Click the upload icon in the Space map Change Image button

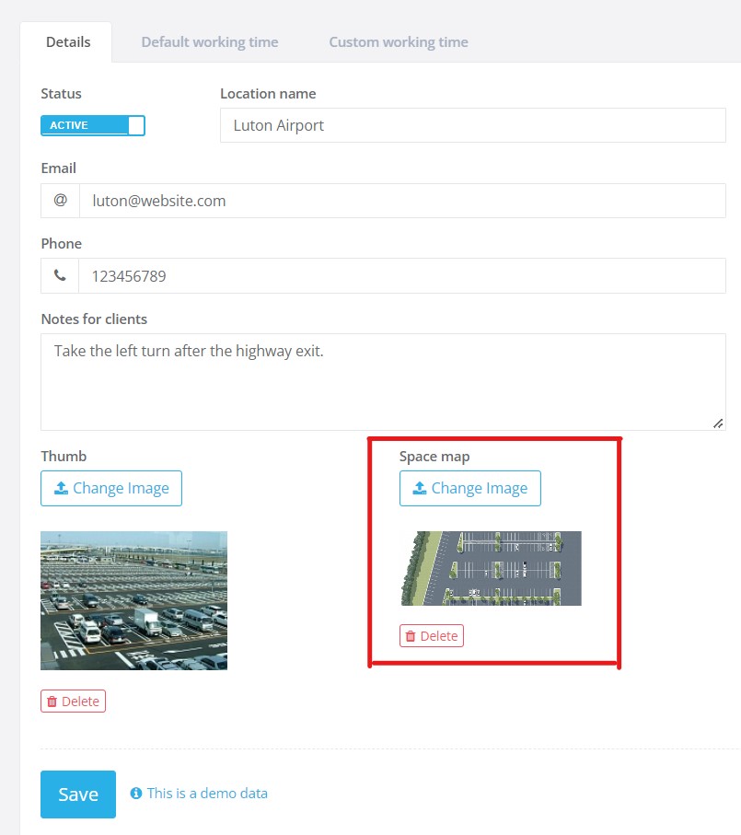pos(420,488)
